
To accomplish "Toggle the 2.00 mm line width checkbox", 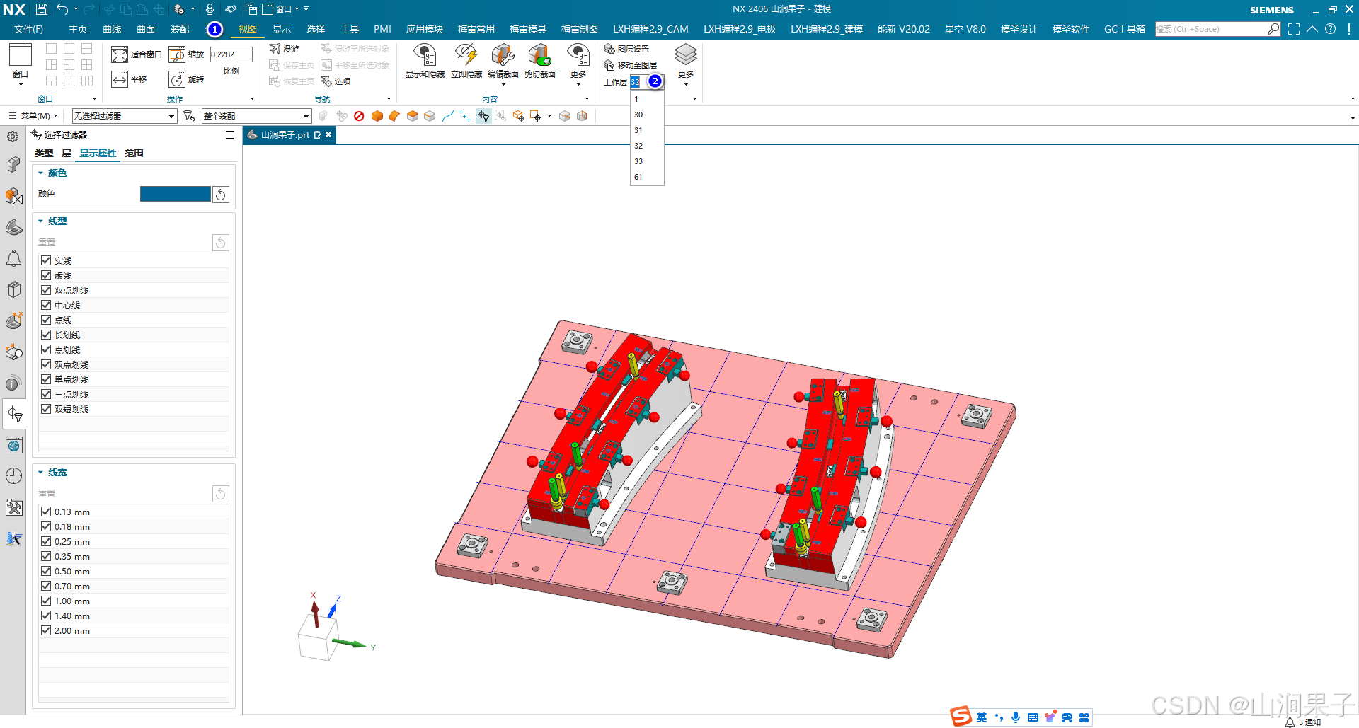I will click(46, 630).
